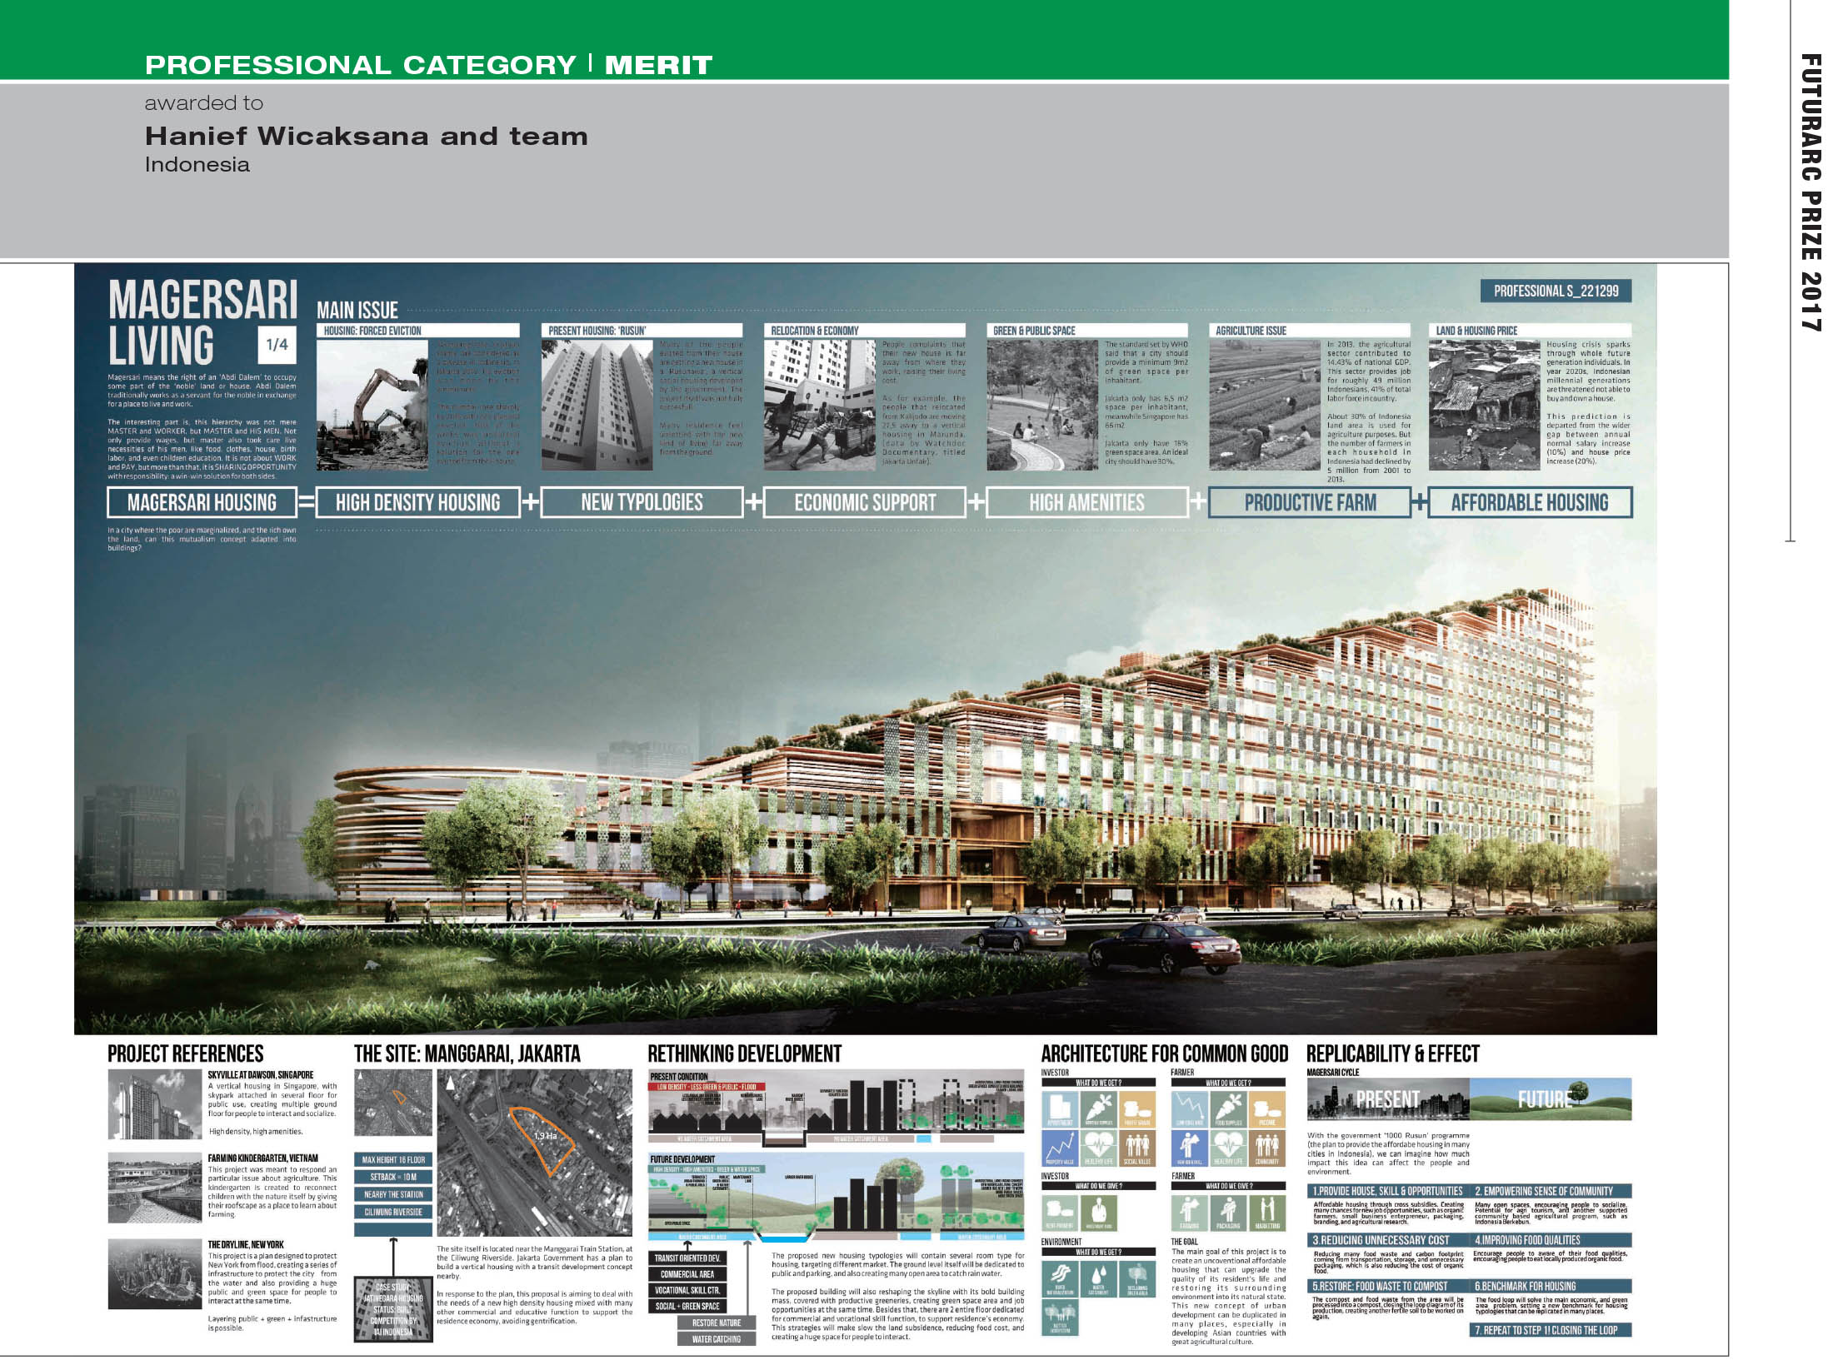Click the Community people icon

pyautogui.click(x=1267, y=1148)
